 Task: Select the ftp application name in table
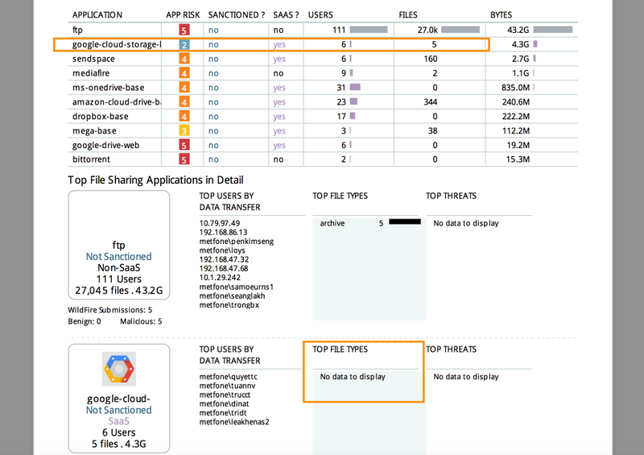click(77, 30)
